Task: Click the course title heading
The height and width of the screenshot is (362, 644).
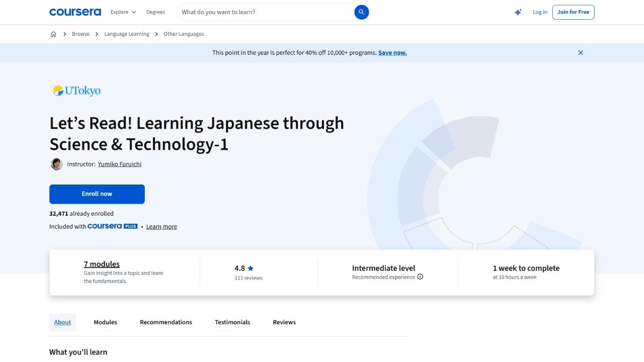Action: (x=197, y=133)
